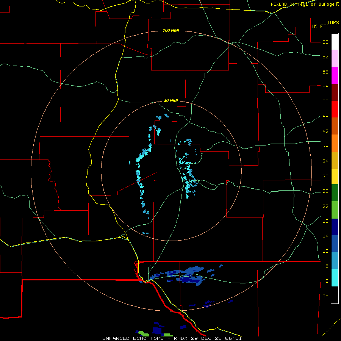Screen dimensions: 341x341
Task: Click the medium blue legend band
Action: click(x=335, y=244)
